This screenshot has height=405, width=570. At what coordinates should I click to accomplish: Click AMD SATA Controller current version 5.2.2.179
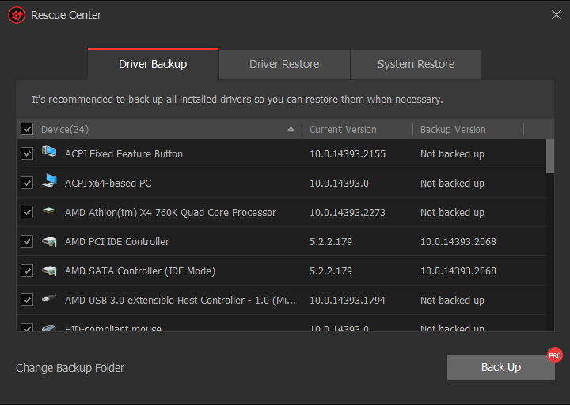[x=331, y=271]
